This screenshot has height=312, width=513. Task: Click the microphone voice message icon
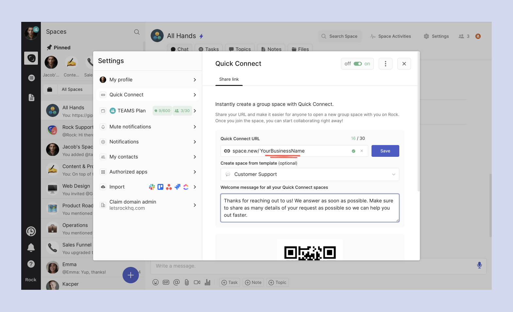pos(479,265)
